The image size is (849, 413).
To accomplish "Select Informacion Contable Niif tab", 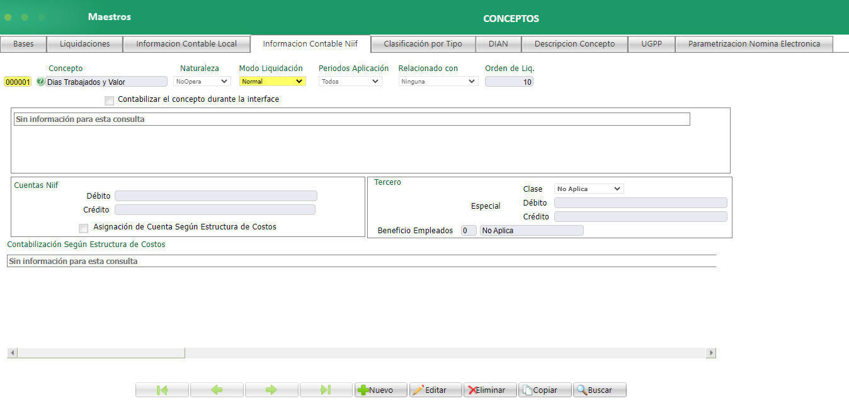I will tap(311, 44).
